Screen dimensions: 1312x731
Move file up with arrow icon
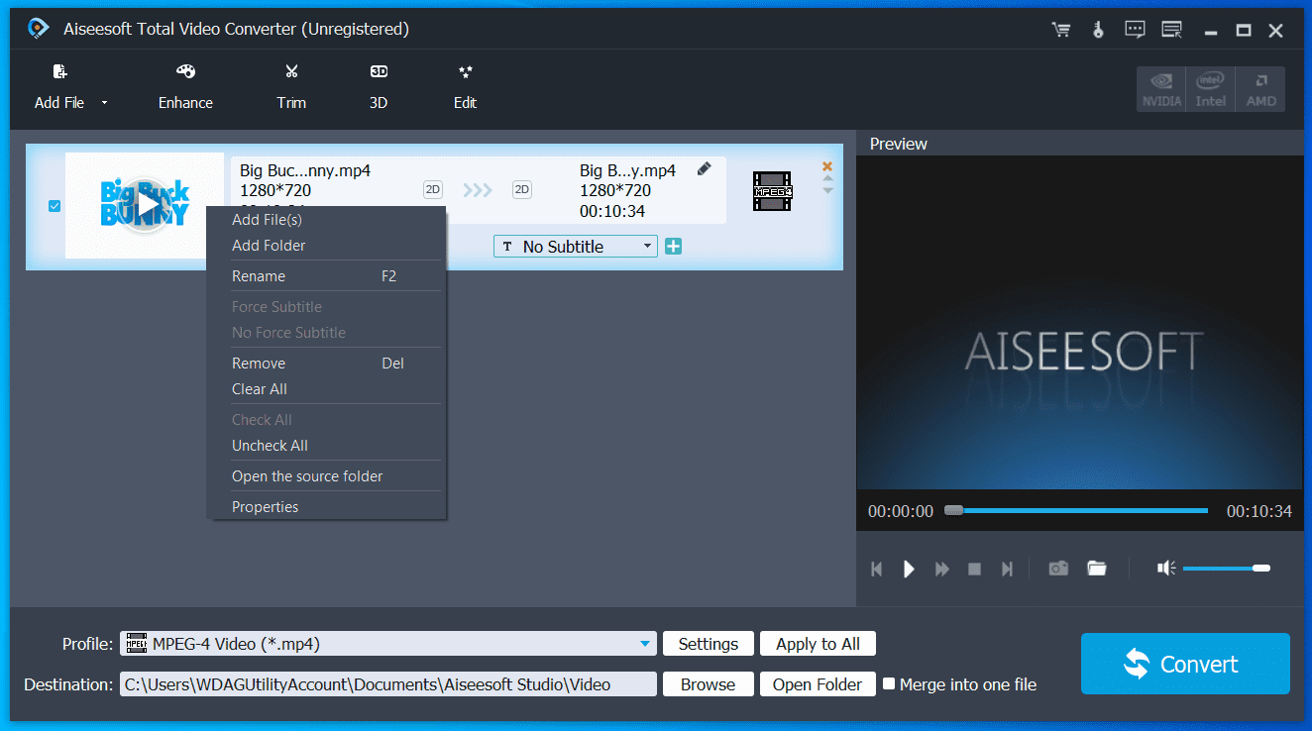tap(827, 179)
